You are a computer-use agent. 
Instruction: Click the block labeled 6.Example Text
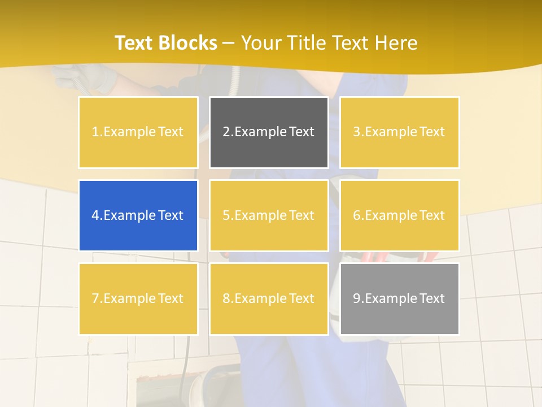[399, 215]
